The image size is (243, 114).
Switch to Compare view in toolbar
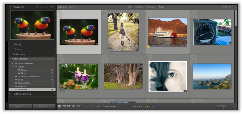click(x=69, y=106)
